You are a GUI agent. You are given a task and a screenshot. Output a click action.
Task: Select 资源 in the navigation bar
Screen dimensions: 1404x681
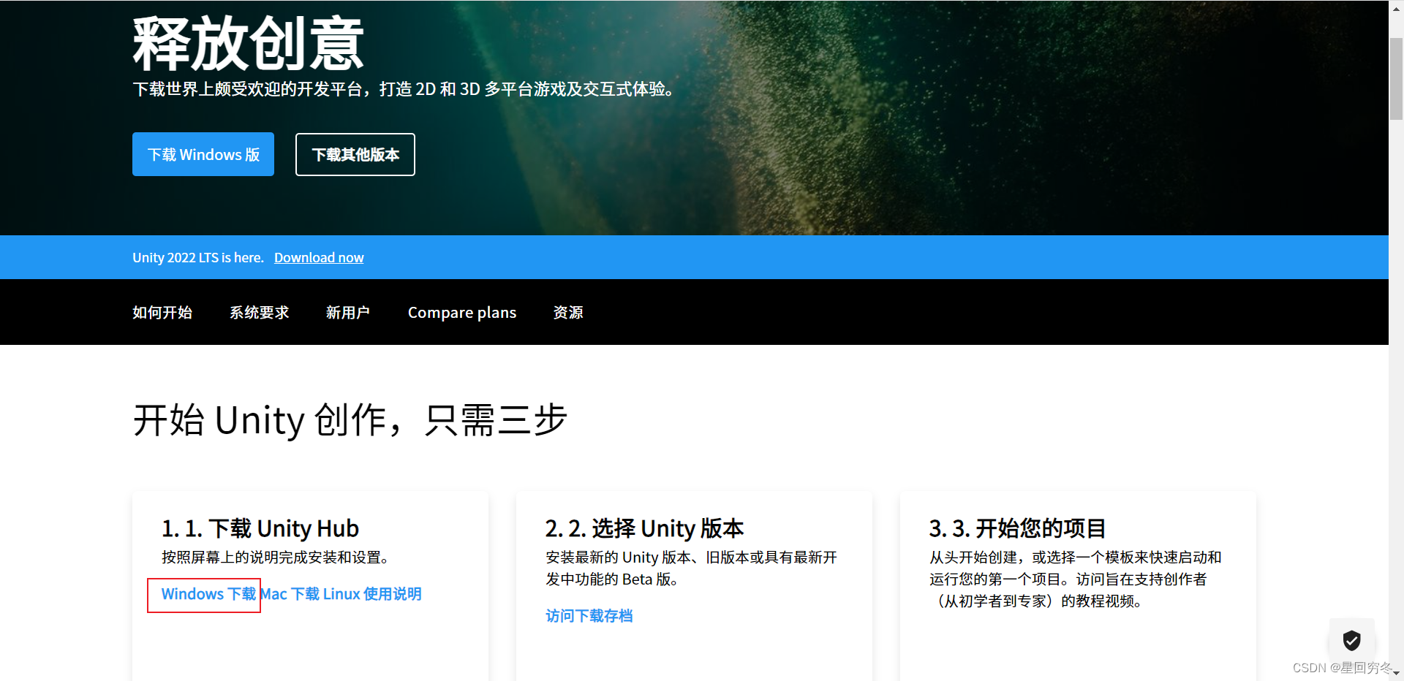[568, 313]
